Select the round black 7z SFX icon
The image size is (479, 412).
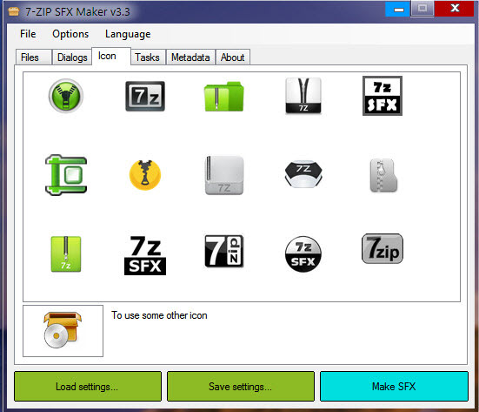coord(303,254)
